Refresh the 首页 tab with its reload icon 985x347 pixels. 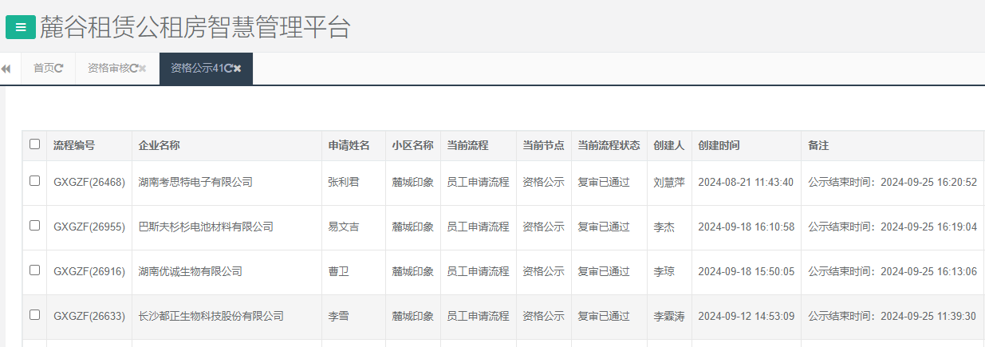tap(59, 69)
